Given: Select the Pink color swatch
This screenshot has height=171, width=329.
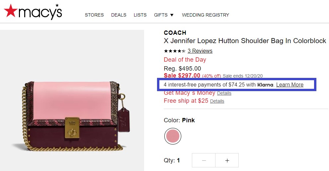Looking at the screenshot, I should coord(173,136).
